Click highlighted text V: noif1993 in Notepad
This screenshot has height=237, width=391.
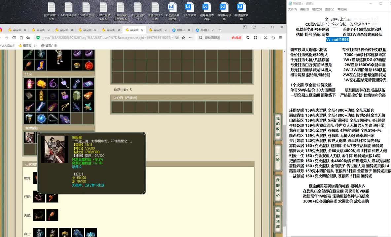(338, 39)
